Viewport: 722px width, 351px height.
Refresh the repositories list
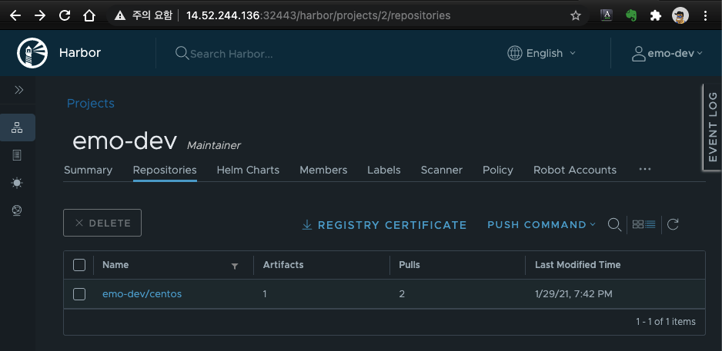click(x=673, y=224)
